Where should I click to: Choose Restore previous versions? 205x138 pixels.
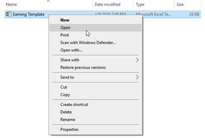pyautogui.click(x=83, y=67)
